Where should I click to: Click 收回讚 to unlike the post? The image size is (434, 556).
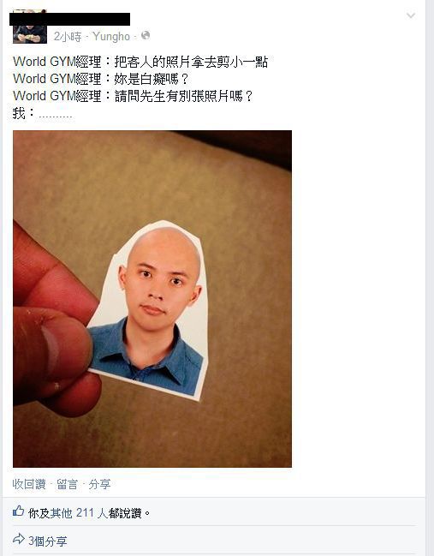pyautogui.click(x=29, y=484)
